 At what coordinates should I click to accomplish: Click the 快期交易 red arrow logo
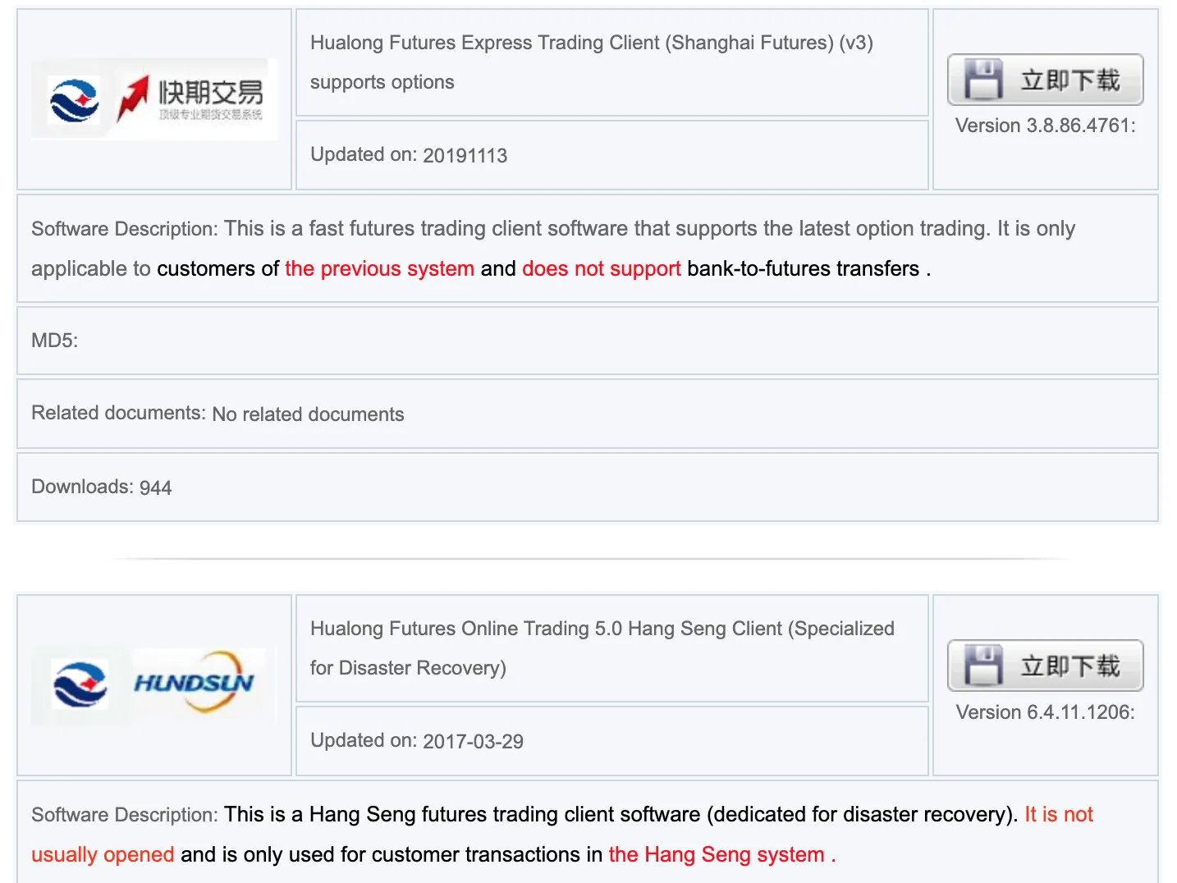(190, 99)
